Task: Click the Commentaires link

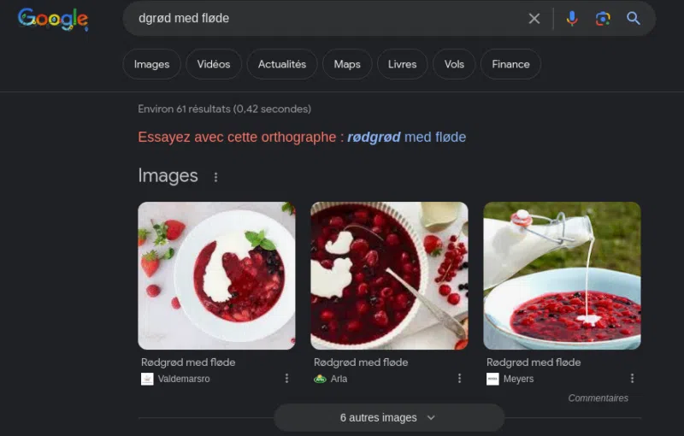Action: point(598,398)
